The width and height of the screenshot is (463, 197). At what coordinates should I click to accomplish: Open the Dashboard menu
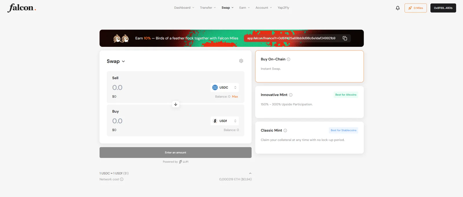click(184, 8)
